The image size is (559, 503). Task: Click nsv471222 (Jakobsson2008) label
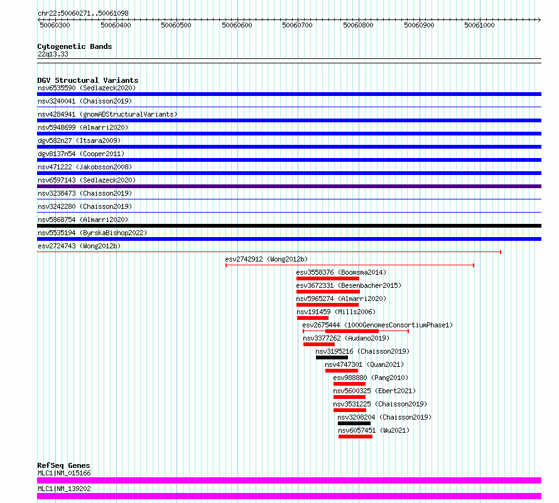tap(85, 167)
